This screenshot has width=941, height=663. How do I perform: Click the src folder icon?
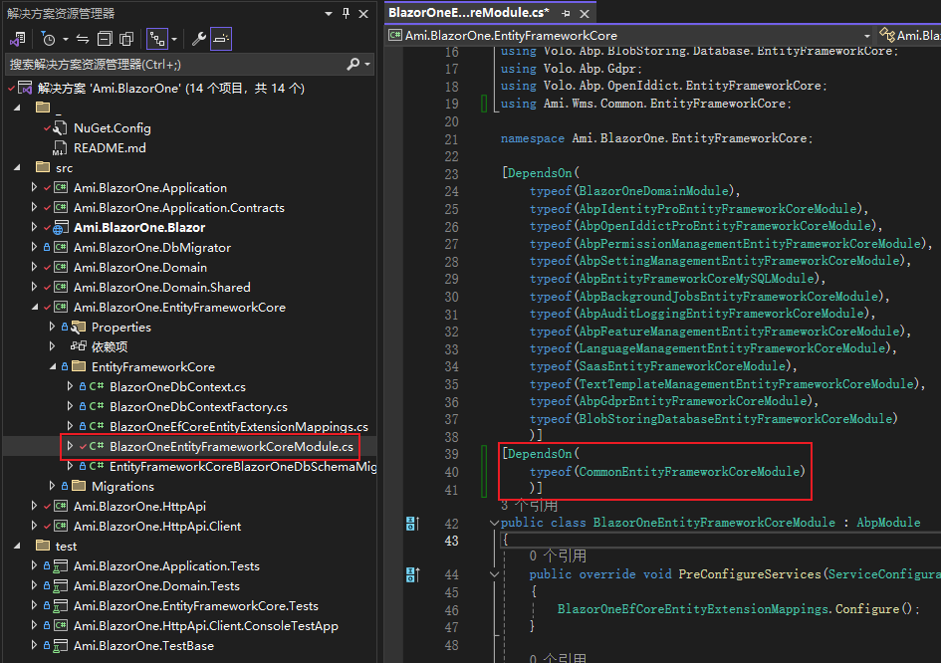point(43,167)
